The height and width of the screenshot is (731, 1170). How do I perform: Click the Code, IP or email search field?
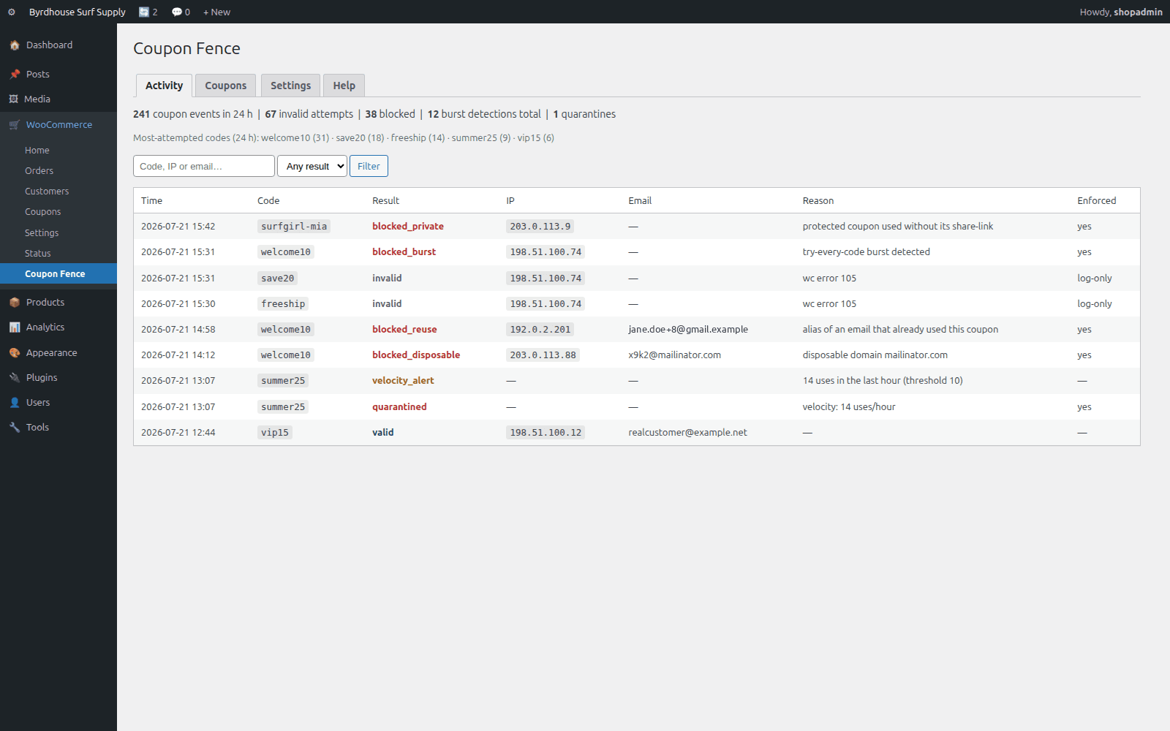(x=204, y=166)
